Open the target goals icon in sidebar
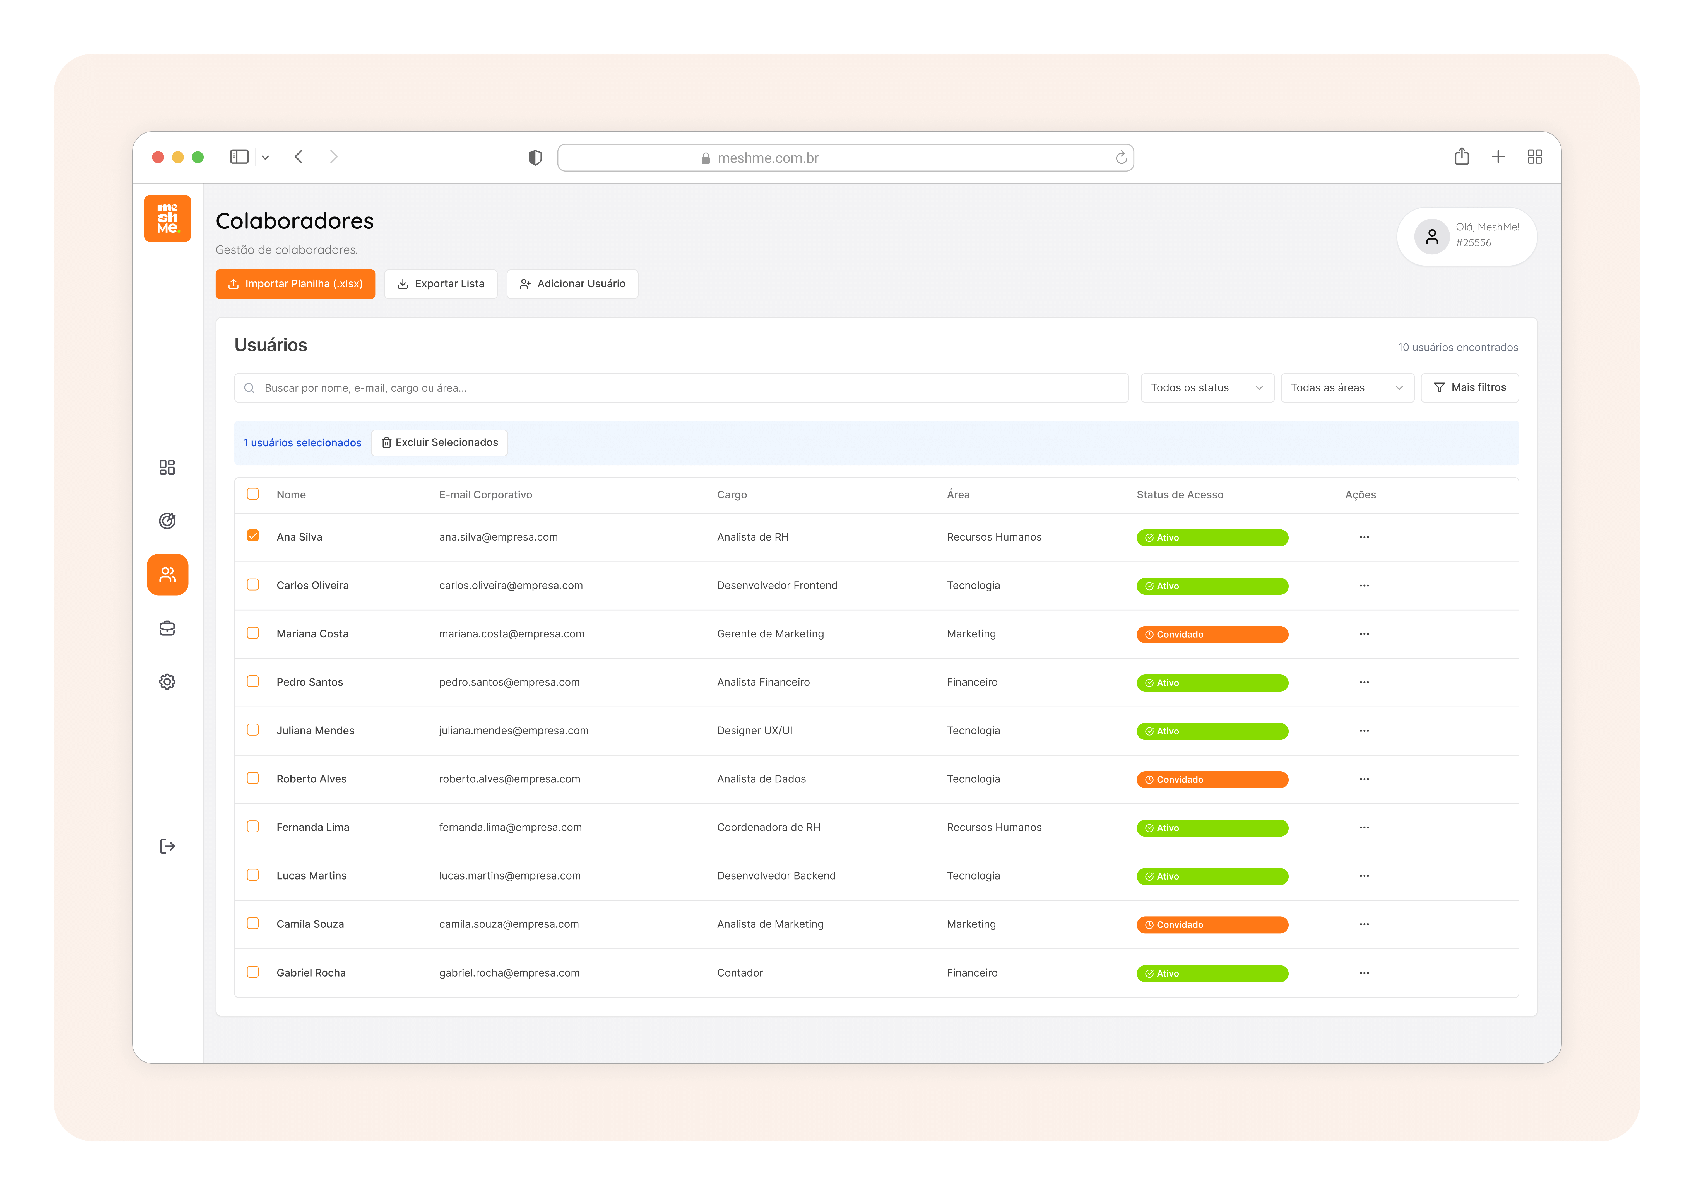This screenshot has width=1694, height=1195. (x=167, y=521)
